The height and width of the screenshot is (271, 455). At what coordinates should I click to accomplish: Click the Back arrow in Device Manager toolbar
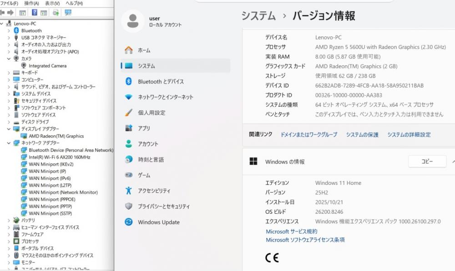pyautogui.click(x=2, y=12)
